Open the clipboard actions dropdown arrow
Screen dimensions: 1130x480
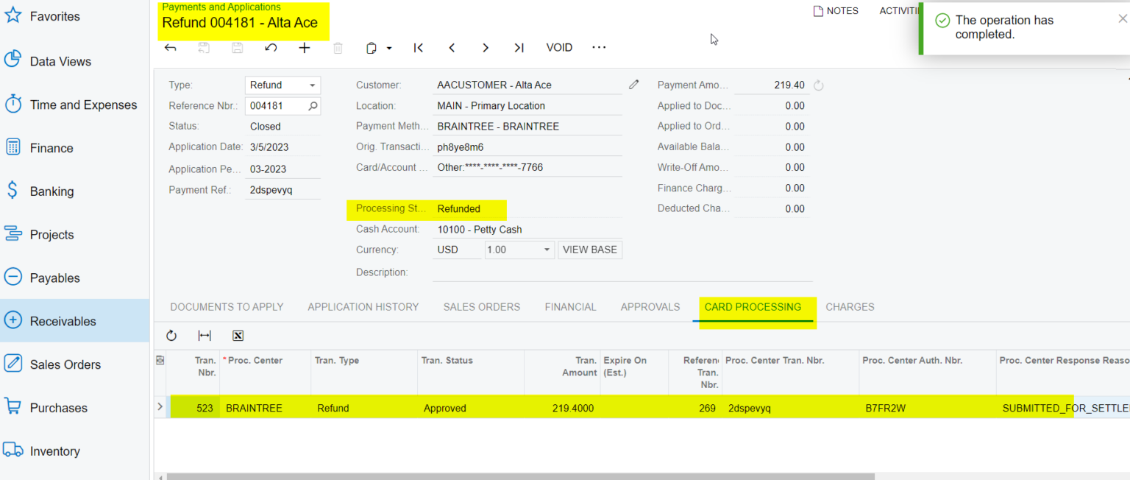click(388, 47)
